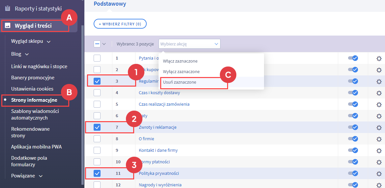
Task: Uncheck the checkbox for row 3
Action: [x=97, y=81]
